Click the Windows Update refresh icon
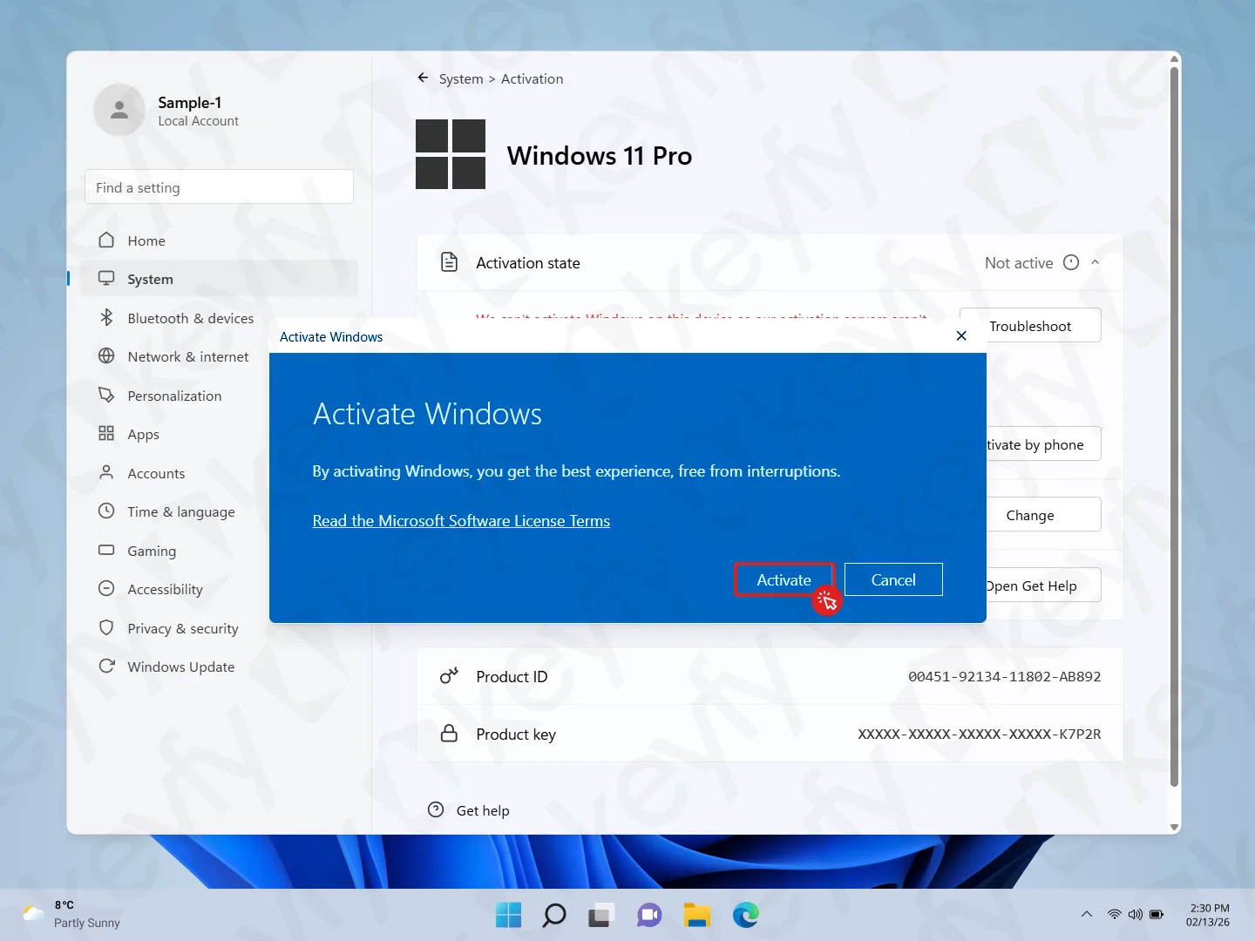 106,666
